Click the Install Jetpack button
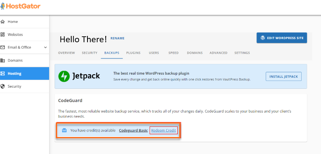Viewport: 321px width, 154px height. click(x=283, y=77)
